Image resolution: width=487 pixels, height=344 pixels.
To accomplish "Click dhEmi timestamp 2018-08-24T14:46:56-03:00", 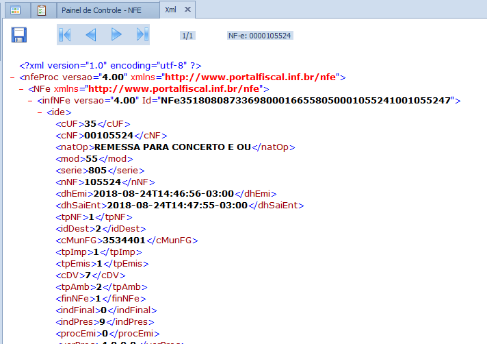I will (163, 194).
